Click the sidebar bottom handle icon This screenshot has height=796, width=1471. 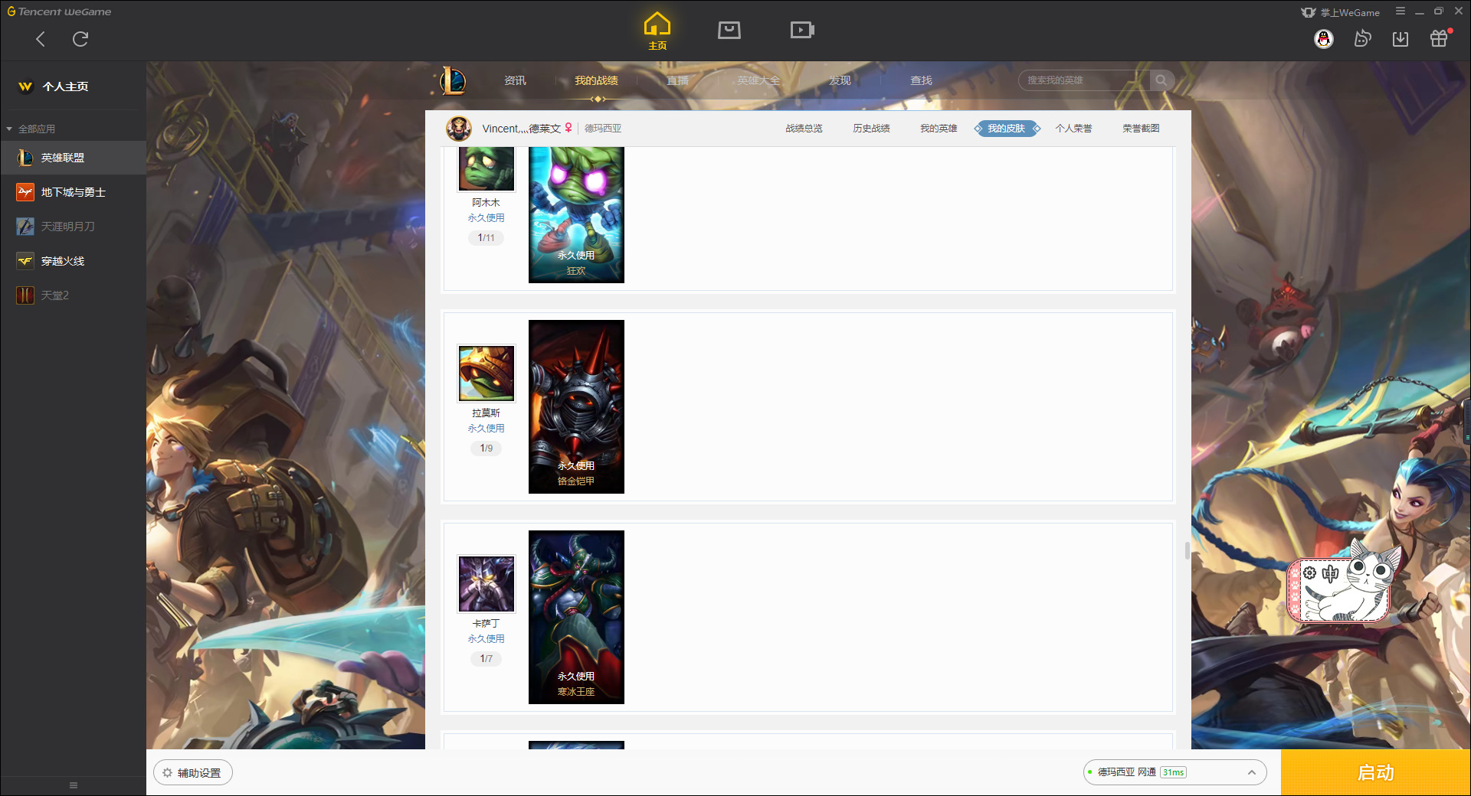74,785
